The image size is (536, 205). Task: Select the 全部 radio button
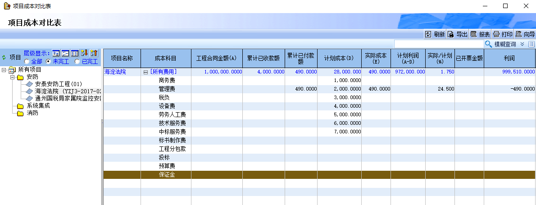tap(27, 61)
